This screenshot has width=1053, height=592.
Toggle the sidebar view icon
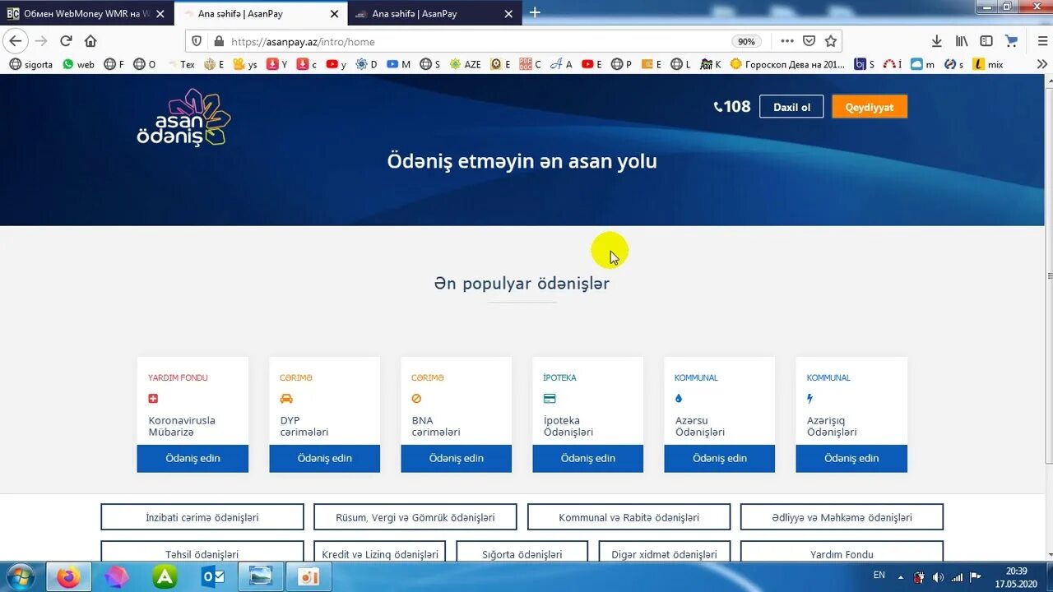[986, 41]
